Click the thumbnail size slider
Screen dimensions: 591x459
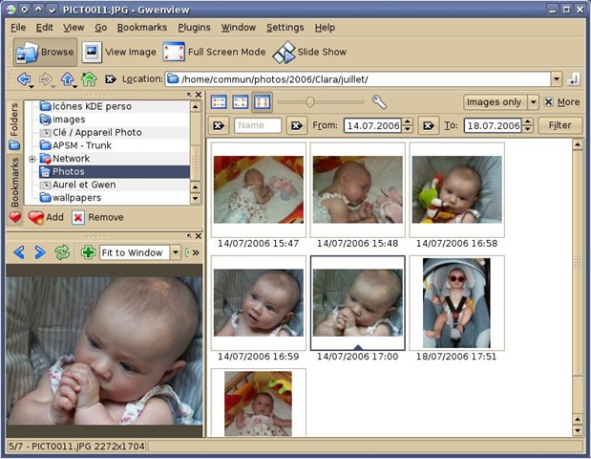(x=310, y=102)
